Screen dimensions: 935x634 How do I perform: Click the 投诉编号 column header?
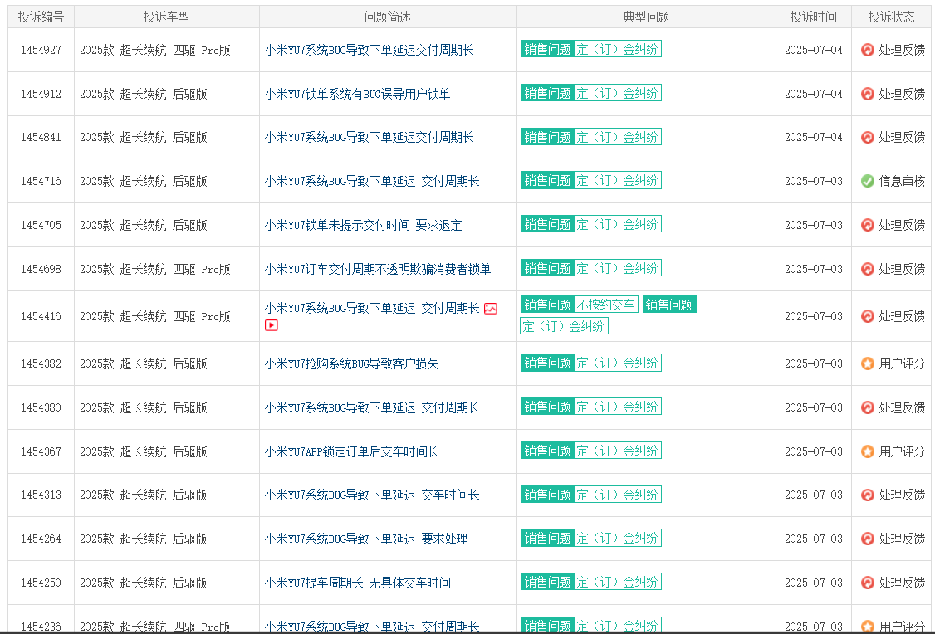click(x=42, y=17)
